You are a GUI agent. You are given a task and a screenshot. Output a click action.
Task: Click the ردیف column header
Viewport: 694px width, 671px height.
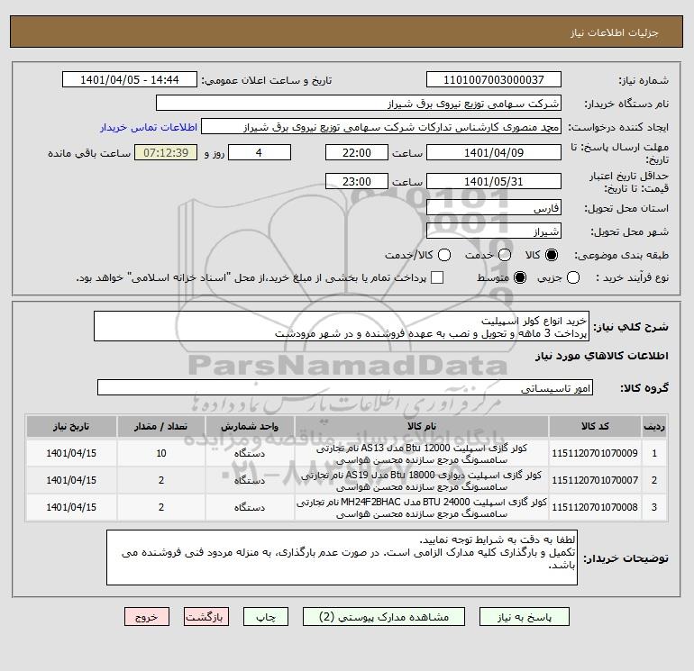point(654,426)
